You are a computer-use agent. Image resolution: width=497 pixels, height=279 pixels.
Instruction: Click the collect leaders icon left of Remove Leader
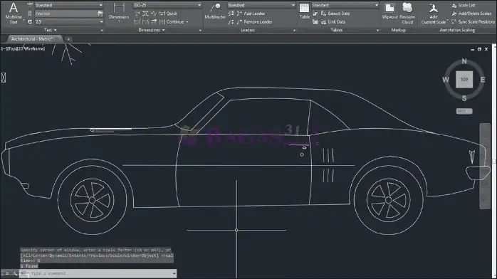click(x=231, y=22)
